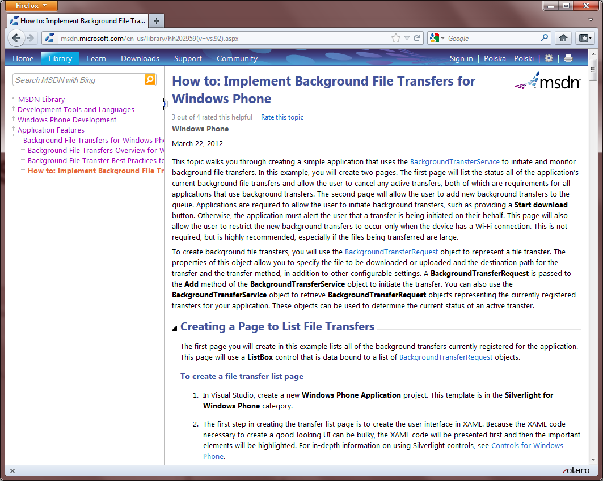The width and height of the screenshot is (603, 481).
Task: Open the Controls for Windows Phone link
Action: point(527,446)
